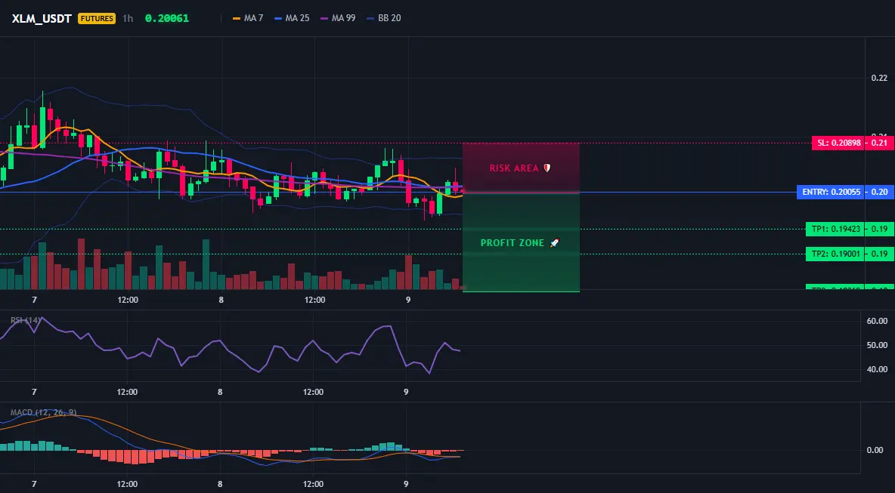Click the blue MA 25 color dash

pos(278,18)
